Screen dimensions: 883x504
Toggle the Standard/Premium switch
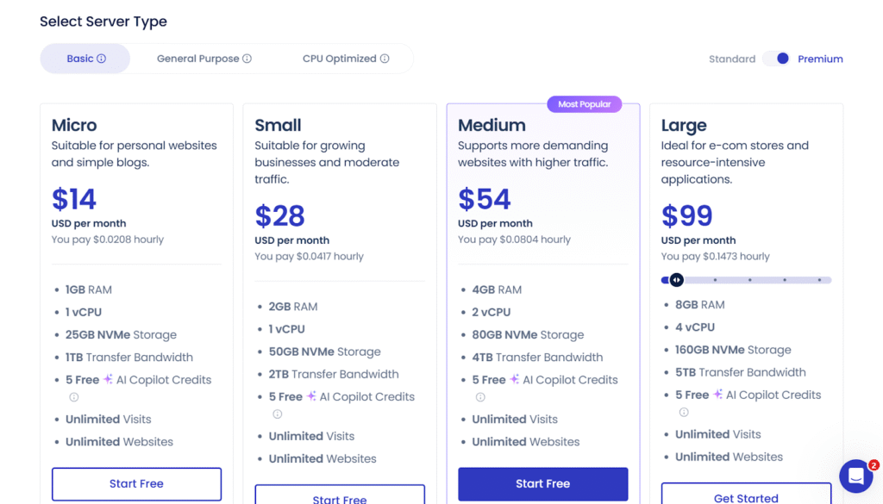point(776,59)
